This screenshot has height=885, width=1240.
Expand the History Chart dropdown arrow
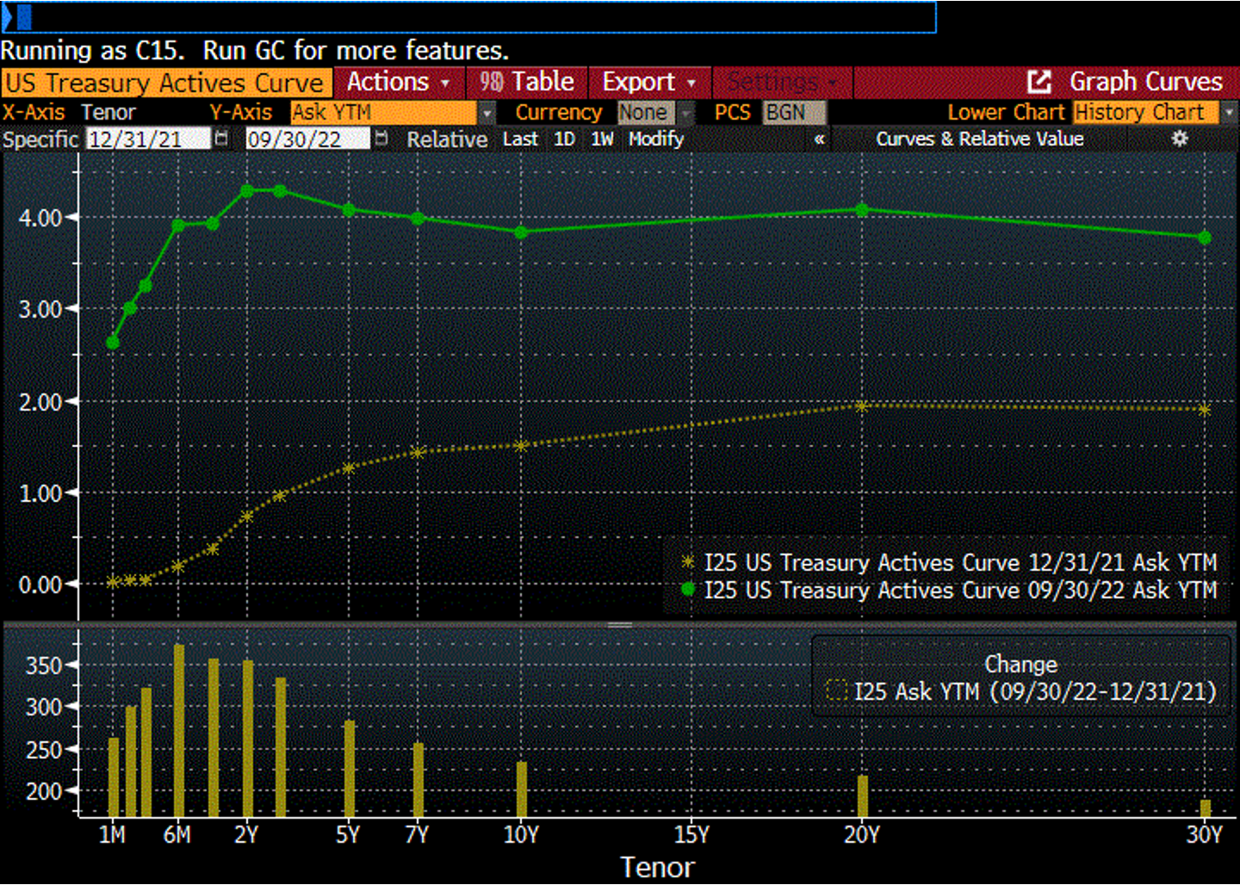pos(1229,113)
